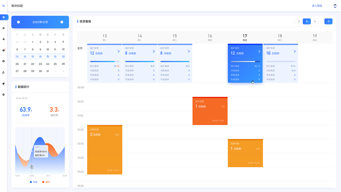Go to next month in mini calendar
The width and height of the screenshot is (341, 192).
pyautogui.click(x=62, y=22)
